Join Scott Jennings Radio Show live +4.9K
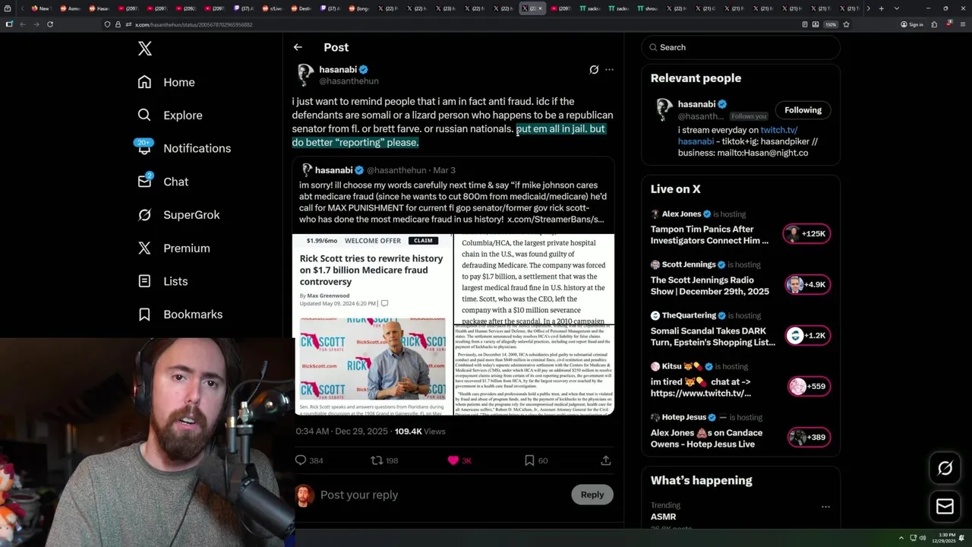 click(x=806, y=285)
